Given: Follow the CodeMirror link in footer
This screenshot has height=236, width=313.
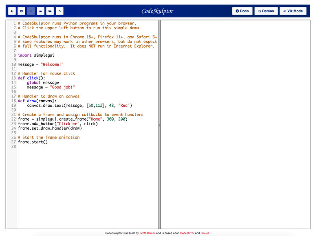Looking at the screenshot, I should pyautogui.click(x=187, y=233).
